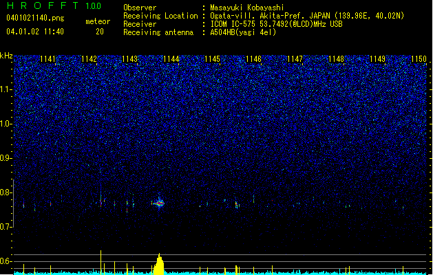
Task: Select the ICOM IC-575 53.7492 MHz receiver text
Action: click(x=276, y=24)
